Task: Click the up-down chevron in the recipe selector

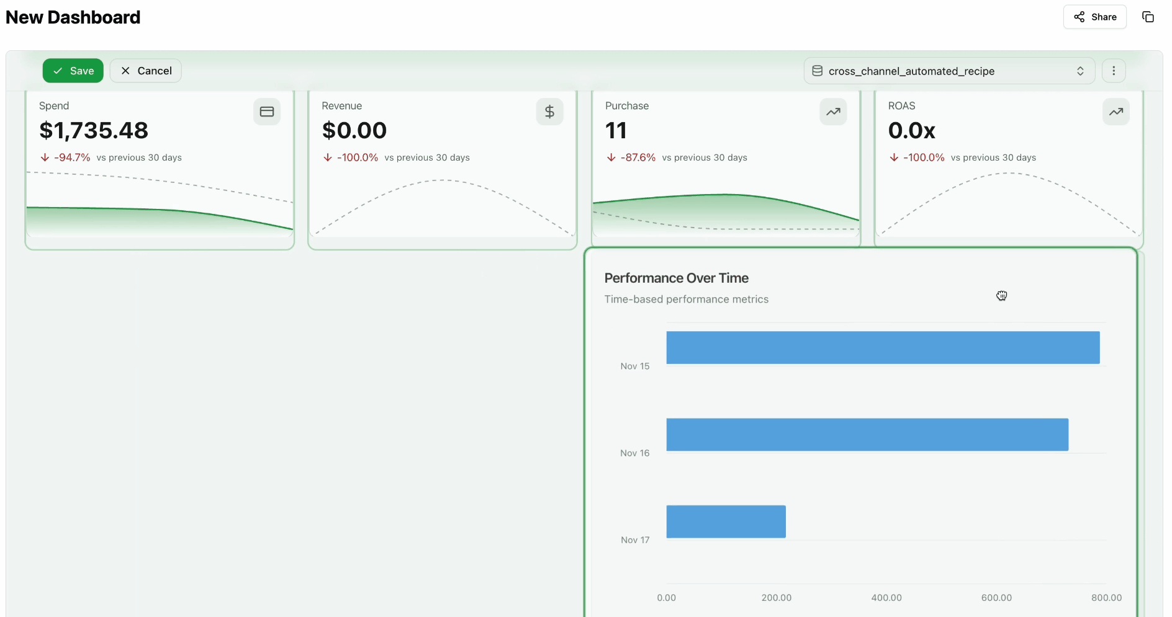Action: [1080, 71]
